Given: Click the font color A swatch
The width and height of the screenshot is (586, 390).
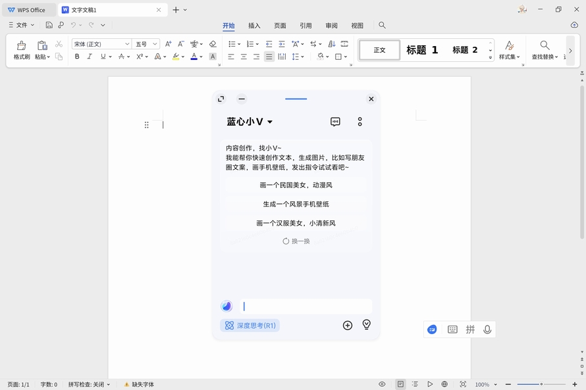Looking at the screenshot, I should (x=194, y=57).
